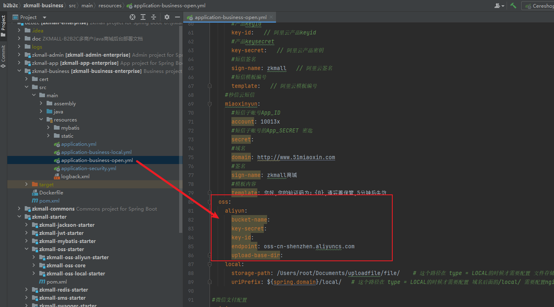
Task: Click the Select Opened File crosshair icon
Action: 133,17
